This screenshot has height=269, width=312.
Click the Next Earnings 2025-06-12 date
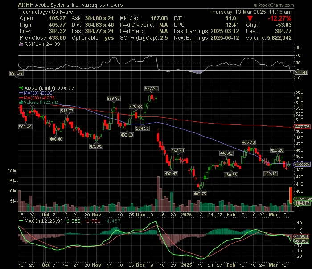click(x=225, y=37)
